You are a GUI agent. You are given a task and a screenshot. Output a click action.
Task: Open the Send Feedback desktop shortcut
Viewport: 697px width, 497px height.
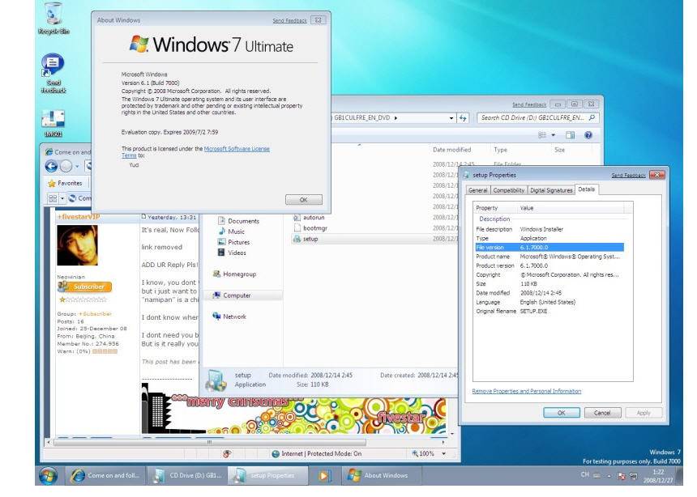point(53,74)
